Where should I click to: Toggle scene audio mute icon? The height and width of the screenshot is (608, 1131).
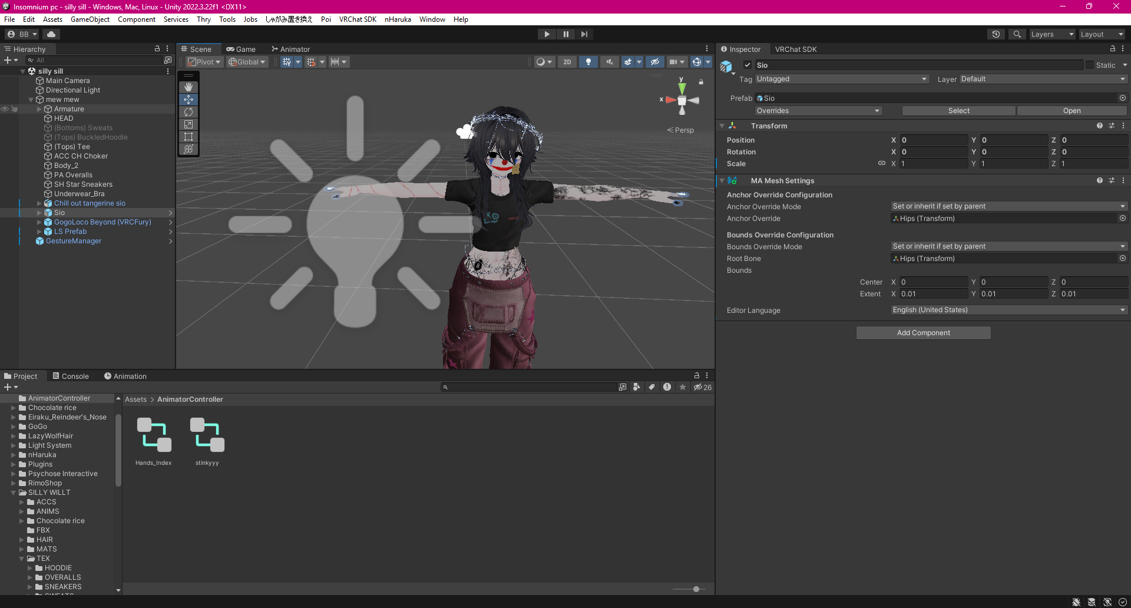(610, 62)
